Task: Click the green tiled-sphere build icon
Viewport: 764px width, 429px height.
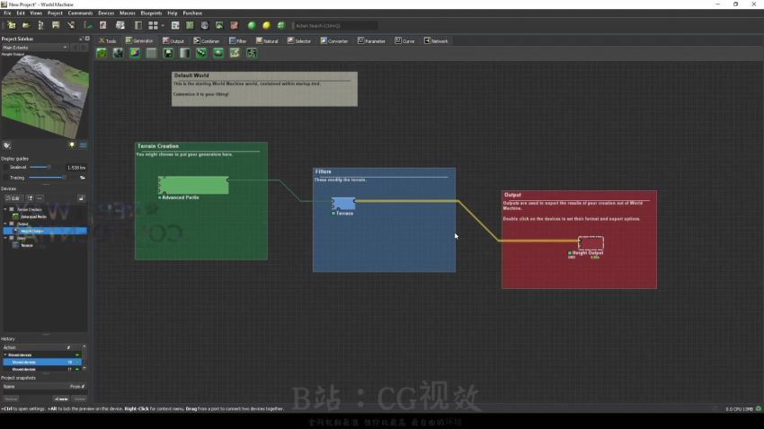Action: pyautogui.click(x=281, y=25)
